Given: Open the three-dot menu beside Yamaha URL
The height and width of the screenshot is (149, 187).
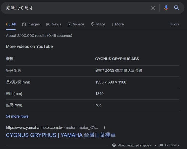Looking at the screenshot, I should pos(105,127).
